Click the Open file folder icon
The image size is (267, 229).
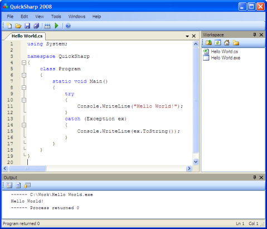tap(18, 26)
